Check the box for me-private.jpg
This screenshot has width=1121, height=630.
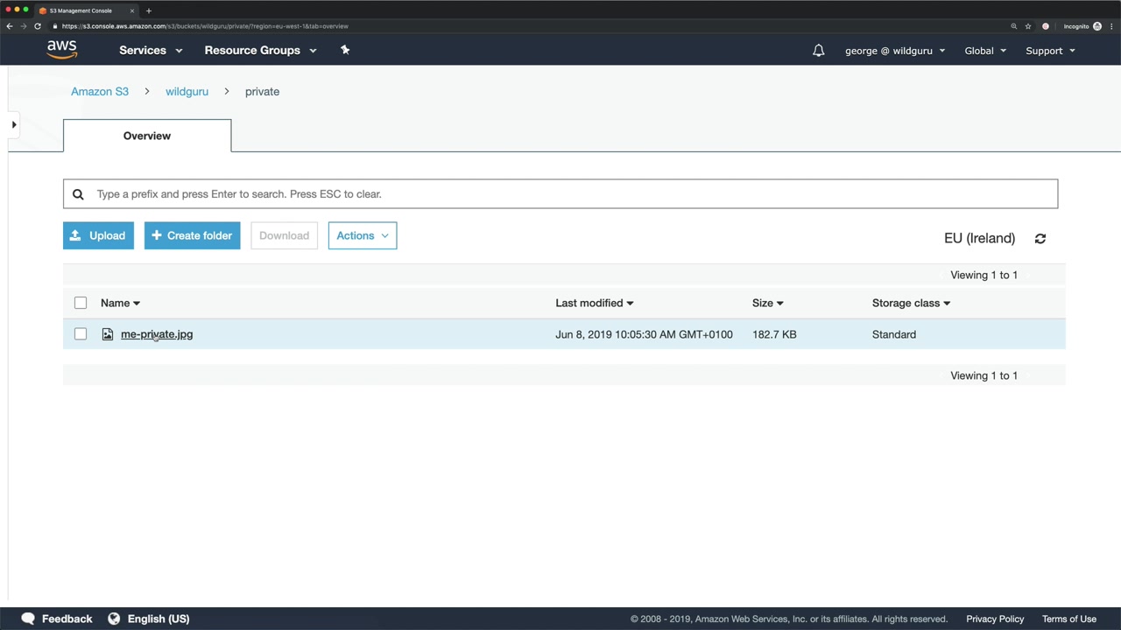pyautogui.click(x=81, y=334)
